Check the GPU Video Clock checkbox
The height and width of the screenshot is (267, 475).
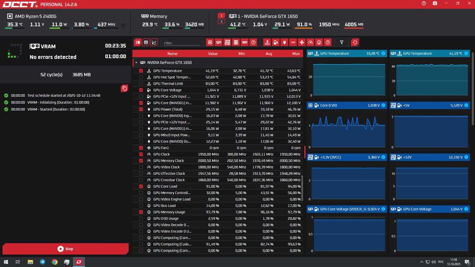[x=141, y=167]
